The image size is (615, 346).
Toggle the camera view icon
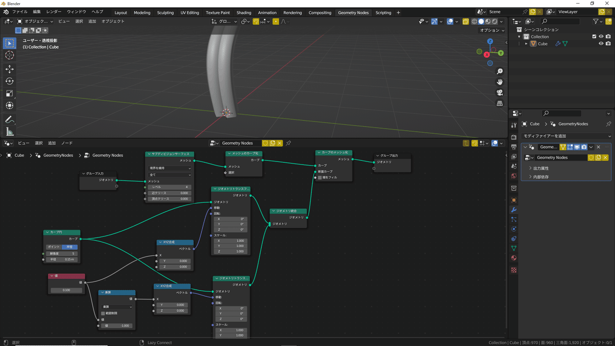coord(500,93)
